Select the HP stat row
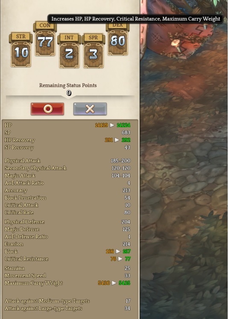 [68, 125]
